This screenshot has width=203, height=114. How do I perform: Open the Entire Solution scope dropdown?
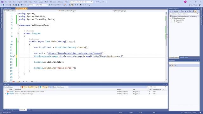coord(12,87)
